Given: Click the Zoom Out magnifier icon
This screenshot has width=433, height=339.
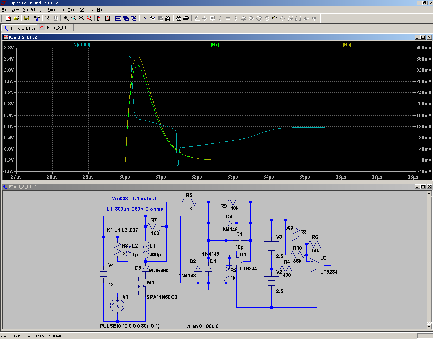Looking at the screenshot, I should [x=82, y=18].
